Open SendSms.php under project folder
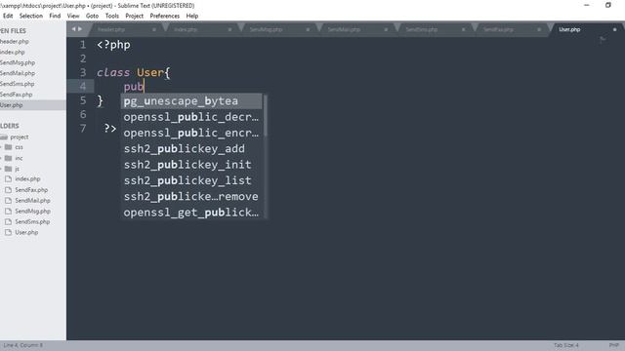The height and width of the screenshot is (351, 625). tap(32, 221)
